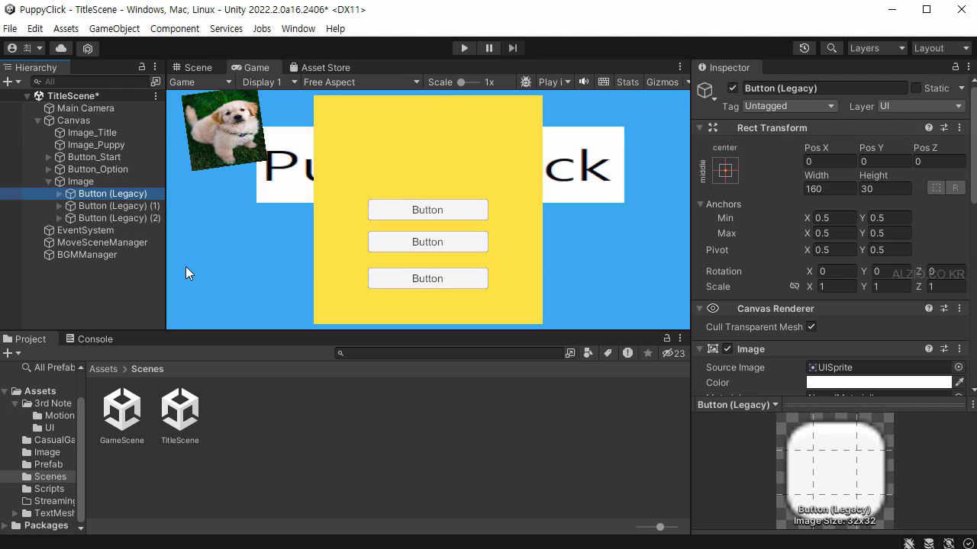
Task: Open the Display 1 dropdown
Action: tap(269, 82)
